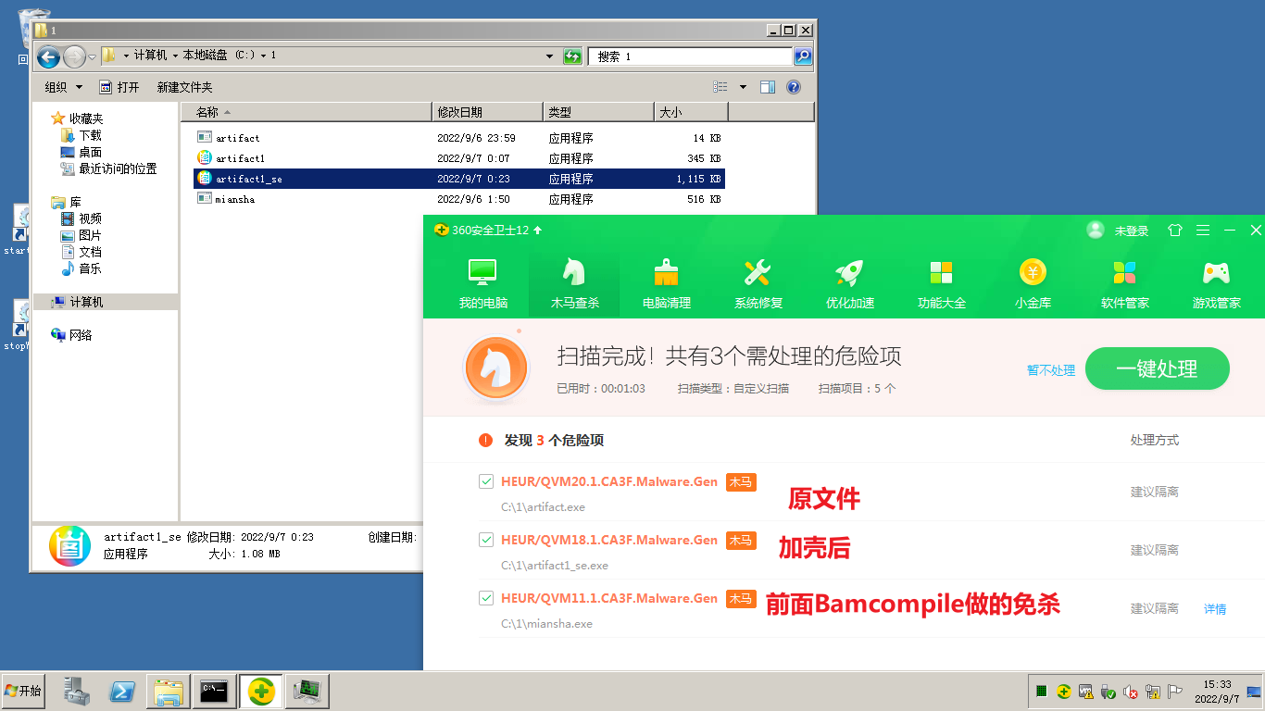
Task: Switch to Command Prompt taskbar icon
Action: [x=215, y=691]
